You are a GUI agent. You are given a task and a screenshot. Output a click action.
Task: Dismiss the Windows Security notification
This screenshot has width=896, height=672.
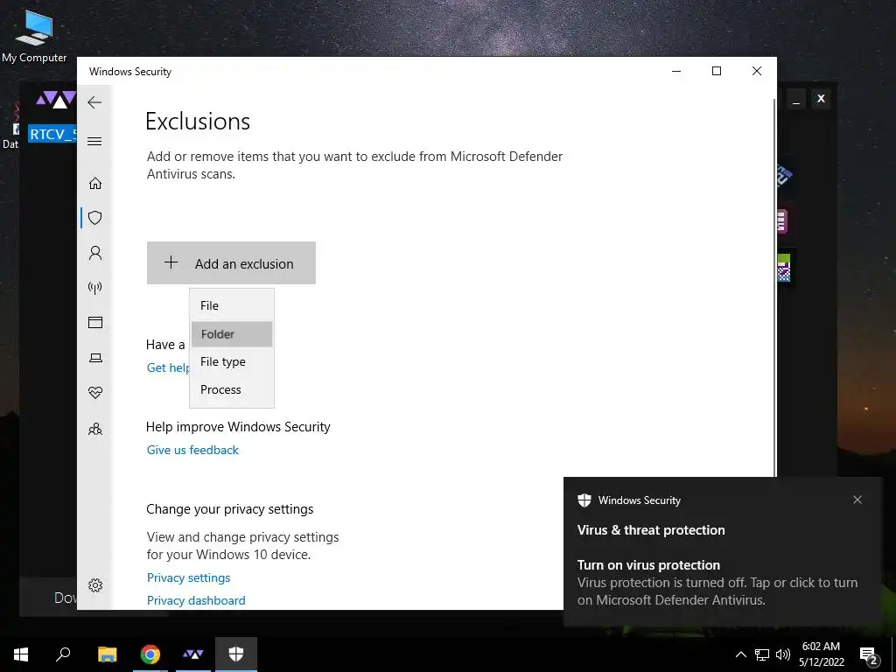(857, 500)
